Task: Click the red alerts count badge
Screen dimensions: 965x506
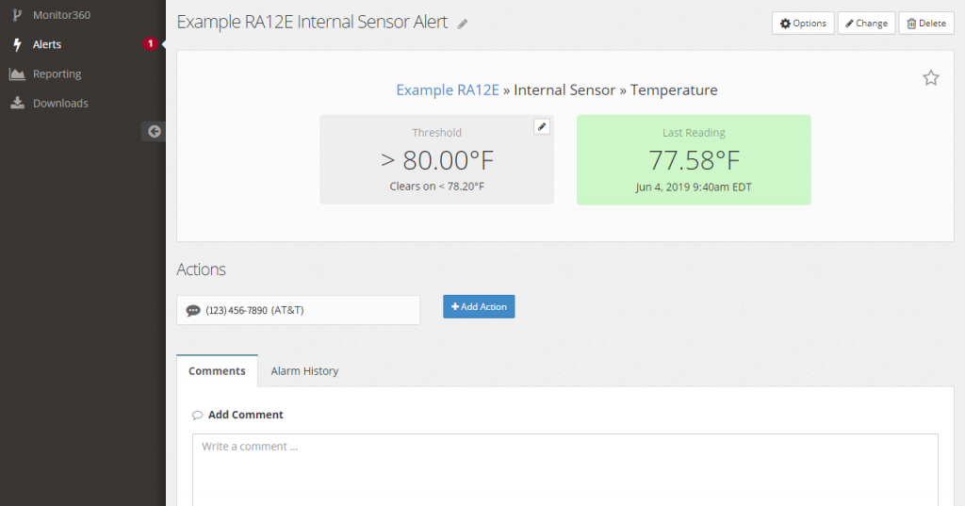Action: [150, 44]
